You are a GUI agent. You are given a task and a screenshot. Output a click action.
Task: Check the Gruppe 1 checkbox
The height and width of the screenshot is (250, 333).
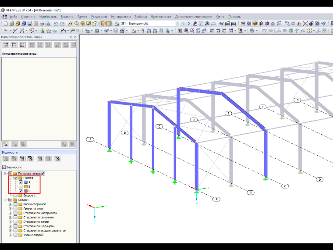15,195
